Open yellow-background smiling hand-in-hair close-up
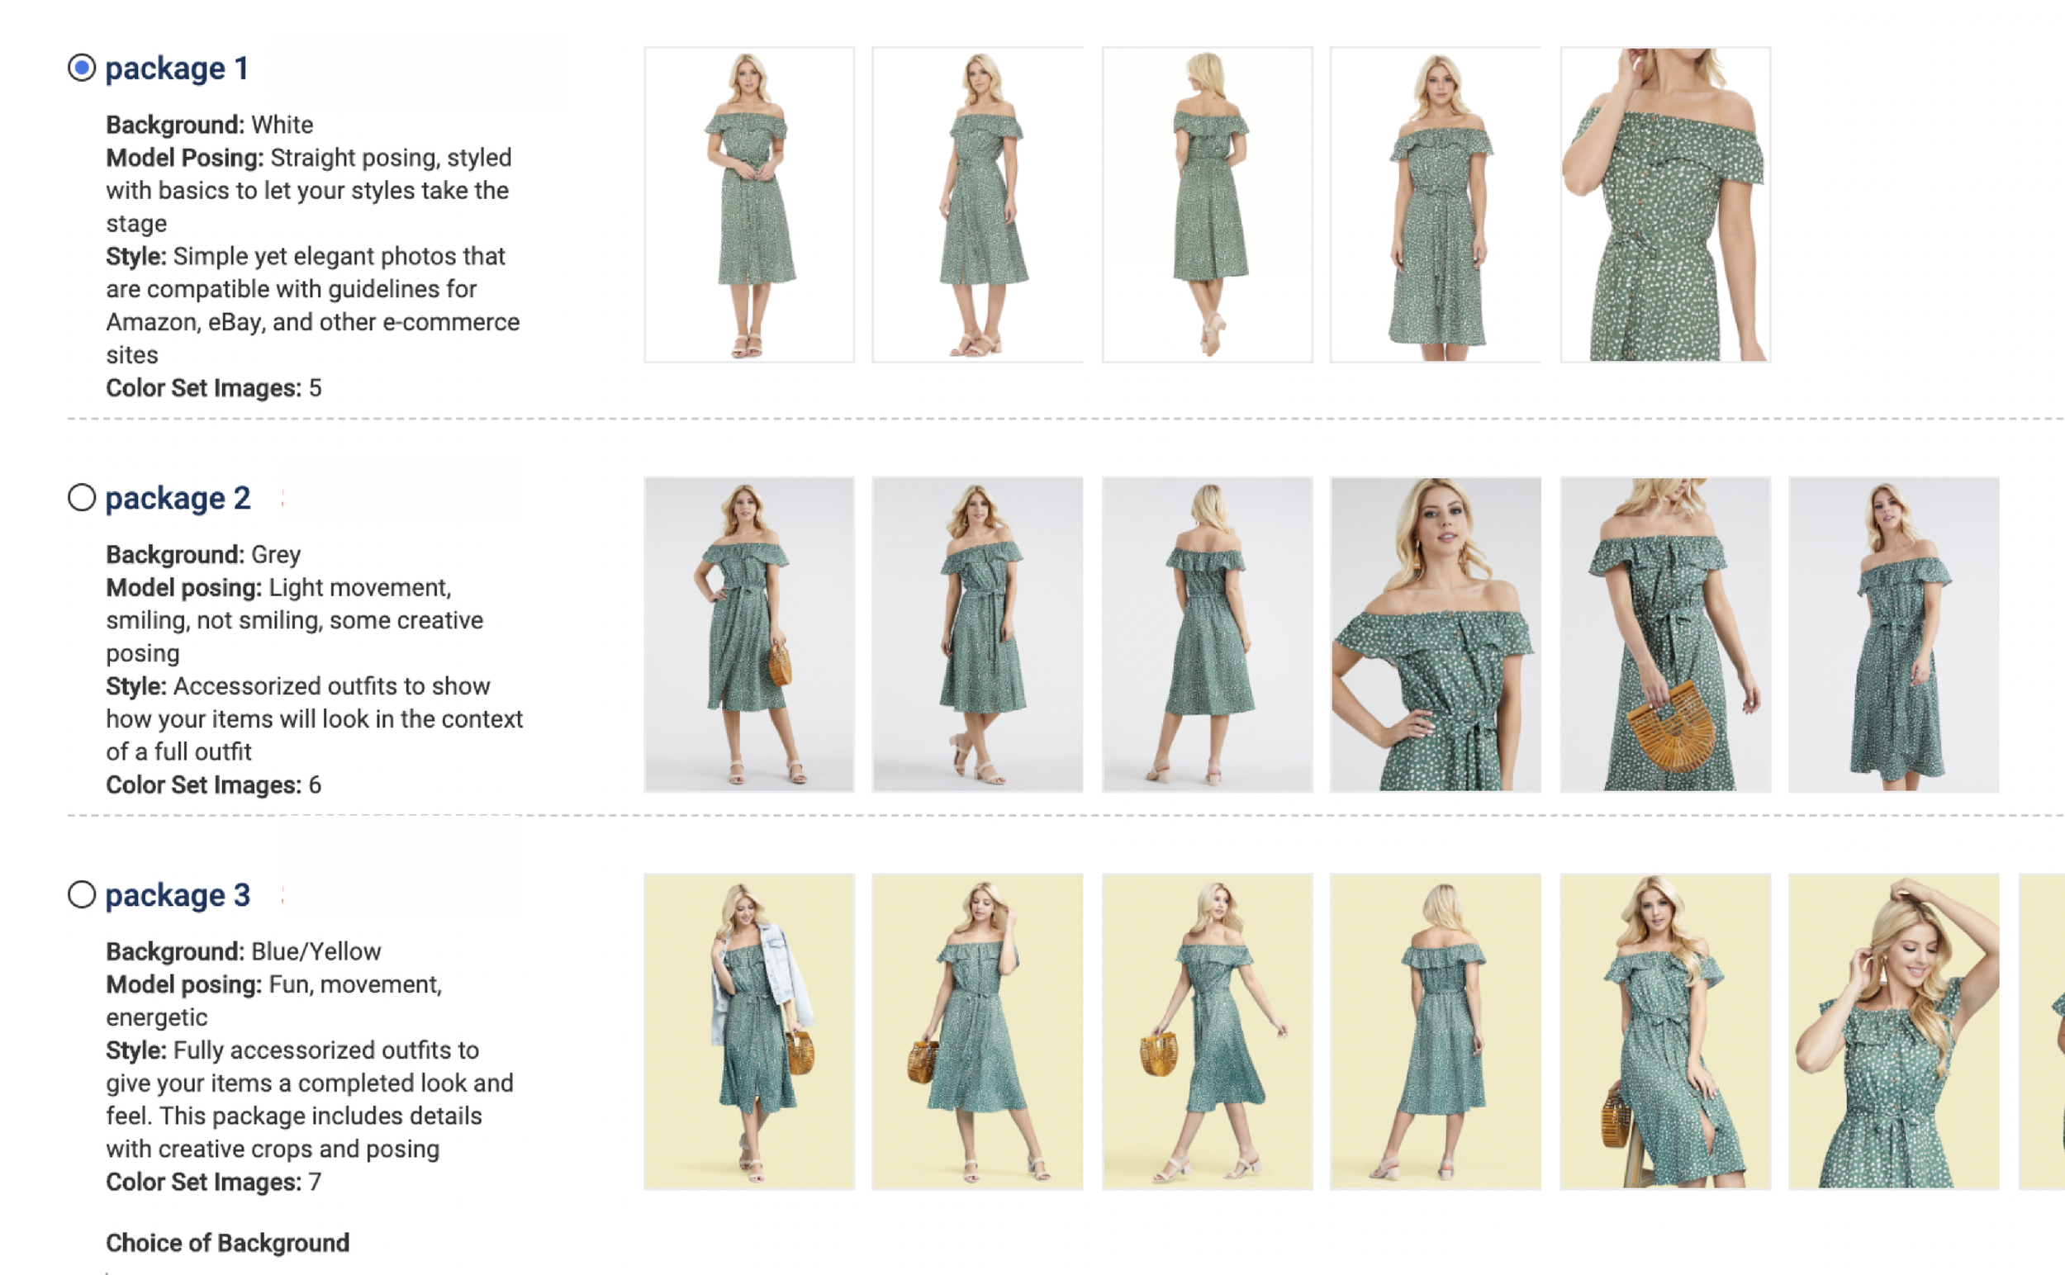 point(1894,1031)
